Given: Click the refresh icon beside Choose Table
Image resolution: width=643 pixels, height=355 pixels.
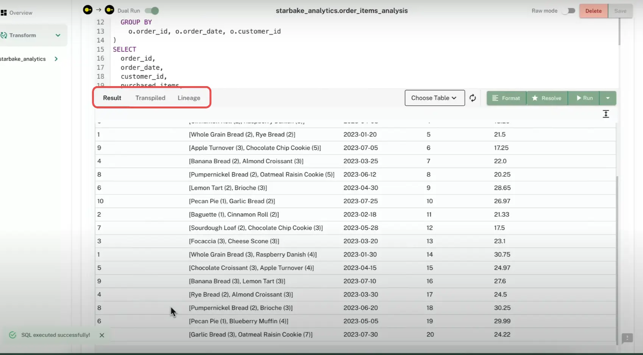Looking at the screenshot, I should pyautogui.click(x=473, y=98).
